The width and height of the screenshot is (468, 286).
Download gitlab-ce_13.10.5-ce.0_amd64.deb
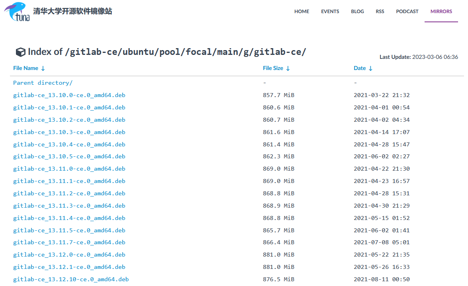pos(69,157)
